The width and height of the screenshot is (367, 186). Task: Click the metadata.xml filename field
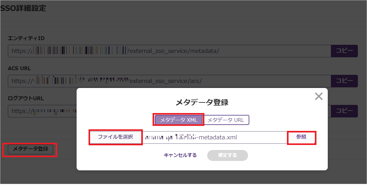214,137
